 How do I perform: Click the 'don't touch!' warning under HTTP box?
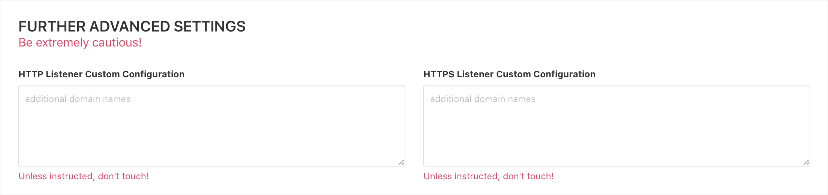[123, 176]
